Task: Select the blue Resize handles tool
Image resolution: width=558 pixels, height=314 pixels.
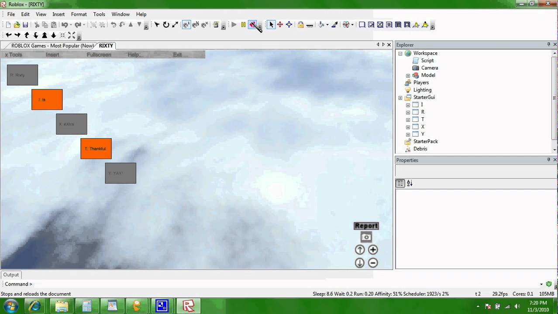Action: coord(289,25)
